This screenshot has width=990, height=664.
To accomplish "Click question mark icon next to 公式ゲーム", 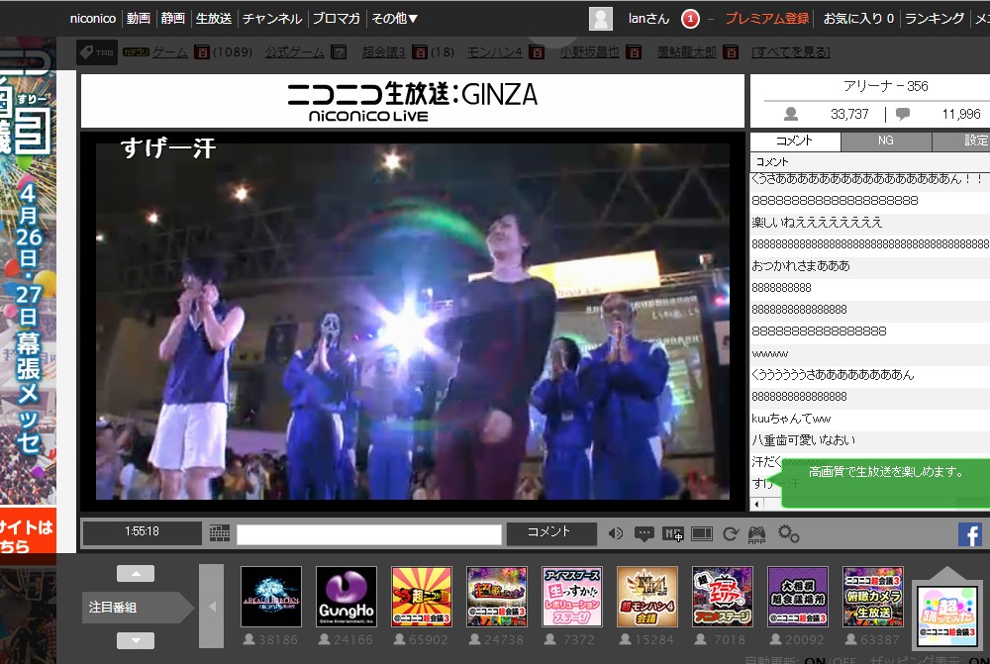I will [339, 51].
